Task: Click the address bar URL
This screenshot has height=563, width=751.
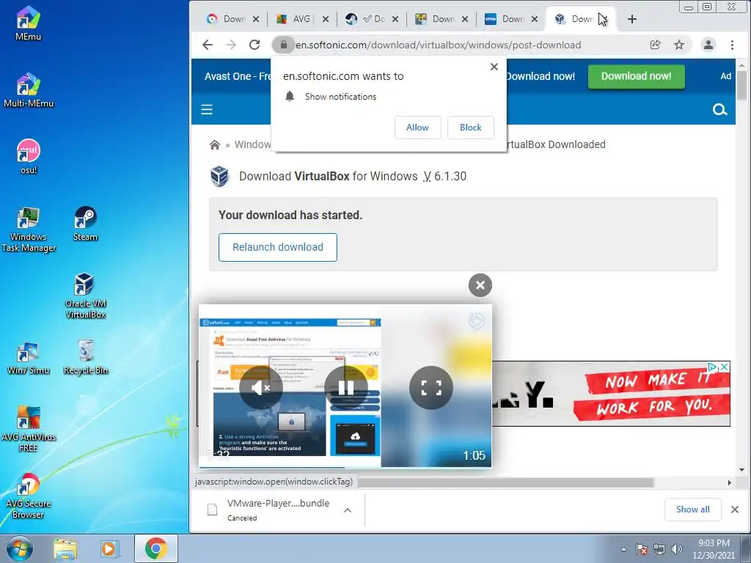Action: (439, 45)
